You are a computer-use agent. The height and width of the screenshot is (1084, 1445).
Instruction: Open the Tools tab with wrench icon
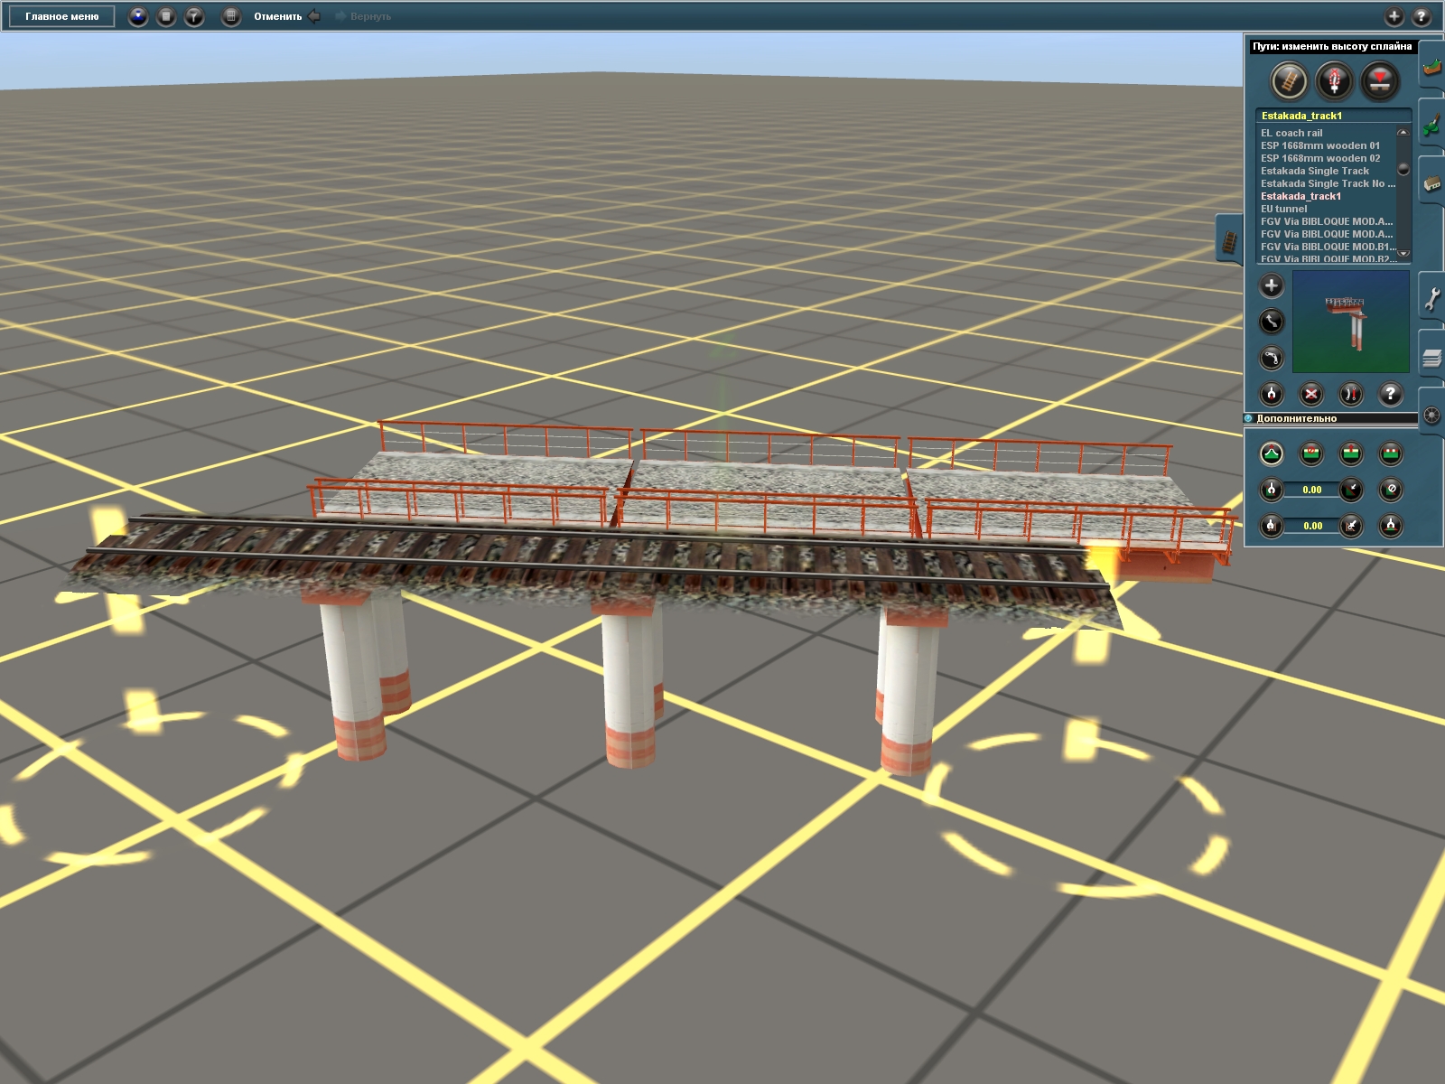point(1432,298)
